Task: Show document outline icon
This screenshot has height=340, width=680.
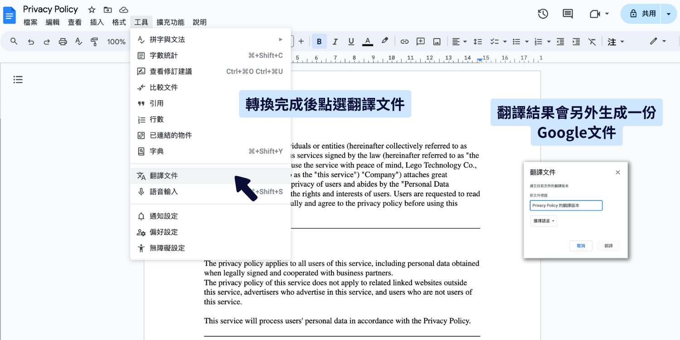Action: (18, 80)
